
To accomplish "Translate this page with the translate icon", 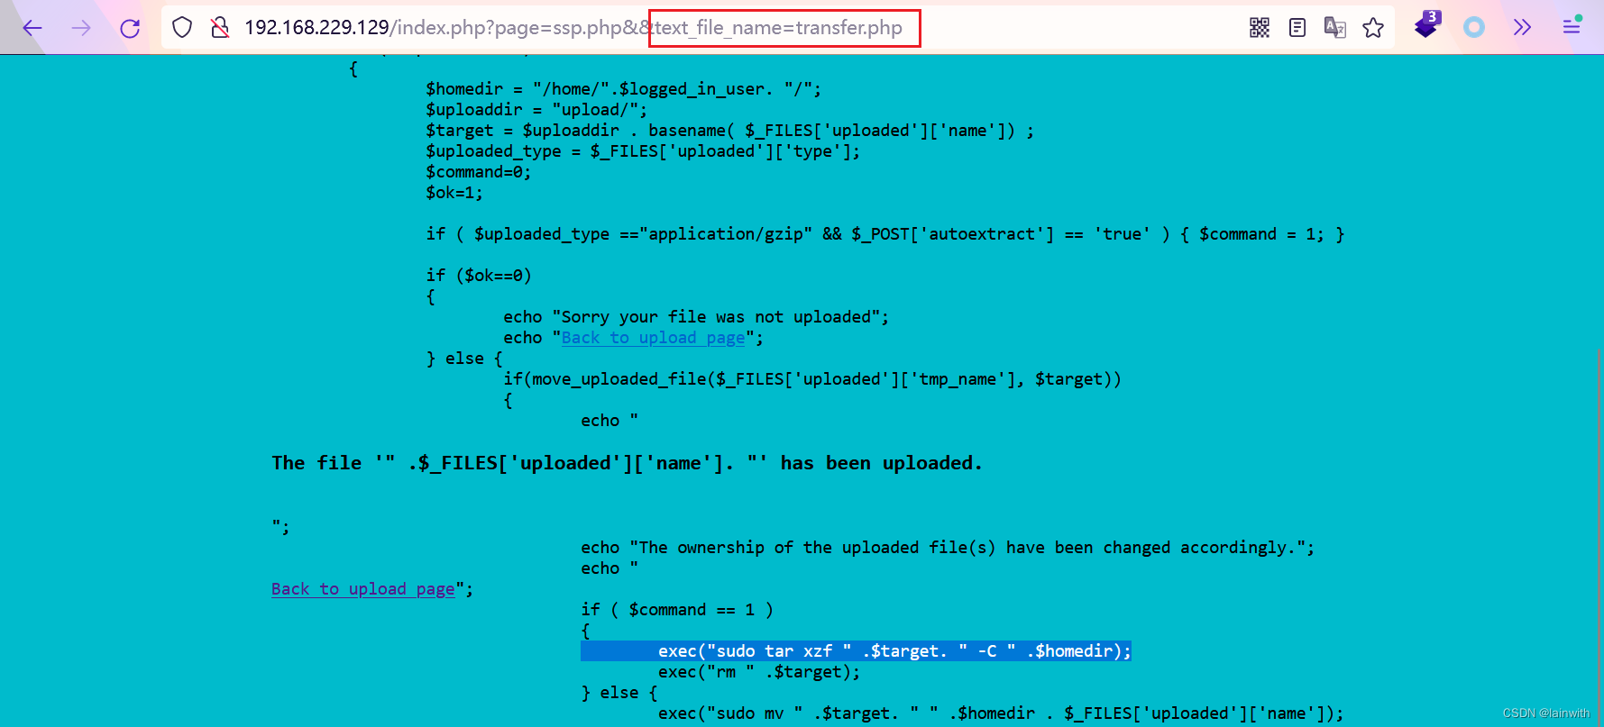I will tap(1335, 28).
